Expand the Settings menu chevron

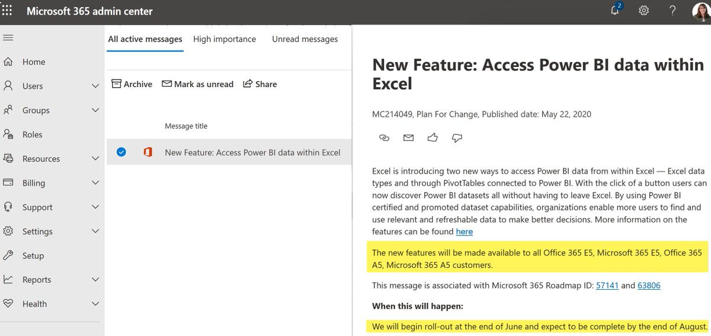click(95, 232)
